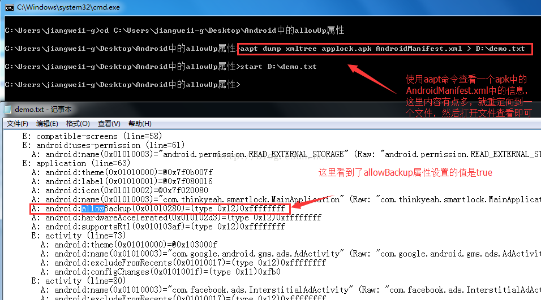
Task: Click the 'com.thinkyeah.smartlock.MainApplication' name line
Action: click(286, 199)
